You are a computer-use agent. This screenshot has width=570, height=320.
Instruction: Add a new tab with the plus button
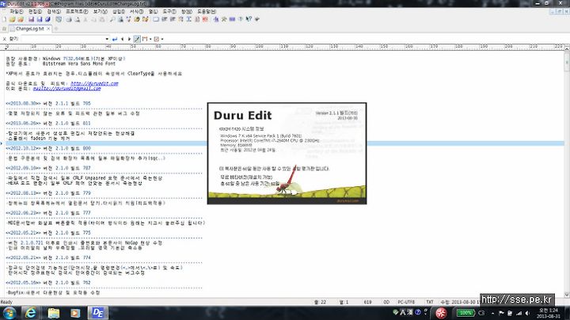[x=56, y=29]
